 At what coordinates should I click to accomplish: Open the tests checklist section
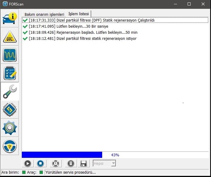[10, 73]
